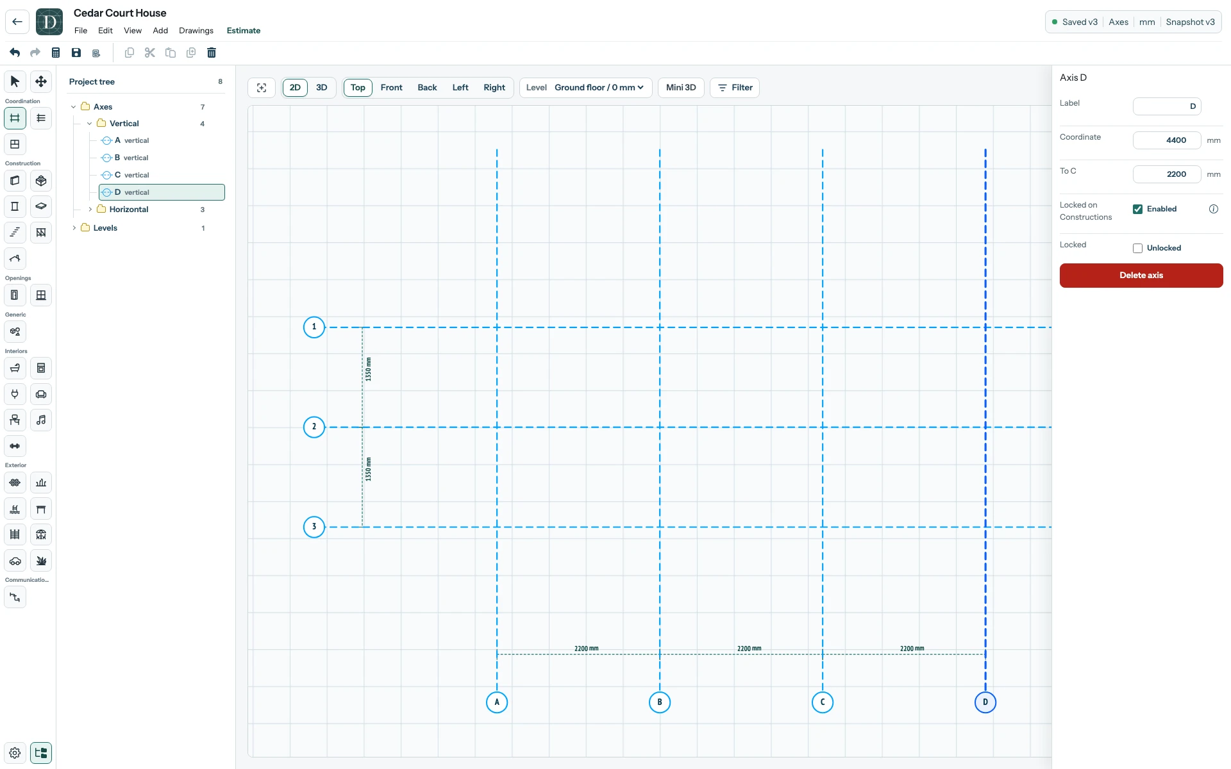Screen dimensions: 1231x769
Task: Pick the window tool under Openings
Action: pos(41,295)
